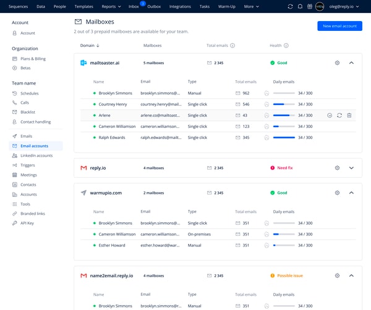The width and height of the screenshot is (371, 310).
Task: Switch to the Outbox tab
Action: point(154,7)
